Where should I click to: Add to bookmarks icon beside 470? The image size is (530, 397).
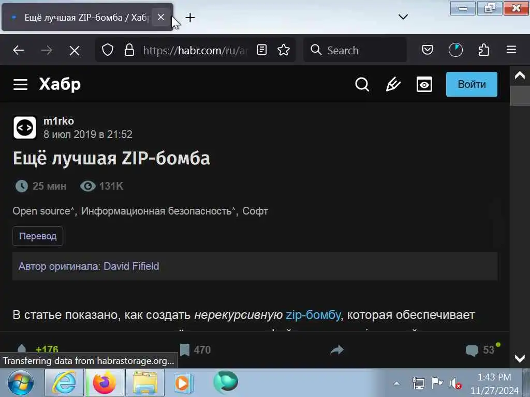[185, 350]
